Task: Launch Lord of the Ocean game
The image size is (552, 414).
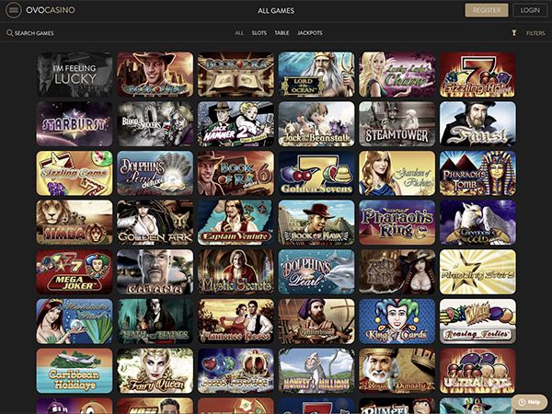Action: point(316,75)
